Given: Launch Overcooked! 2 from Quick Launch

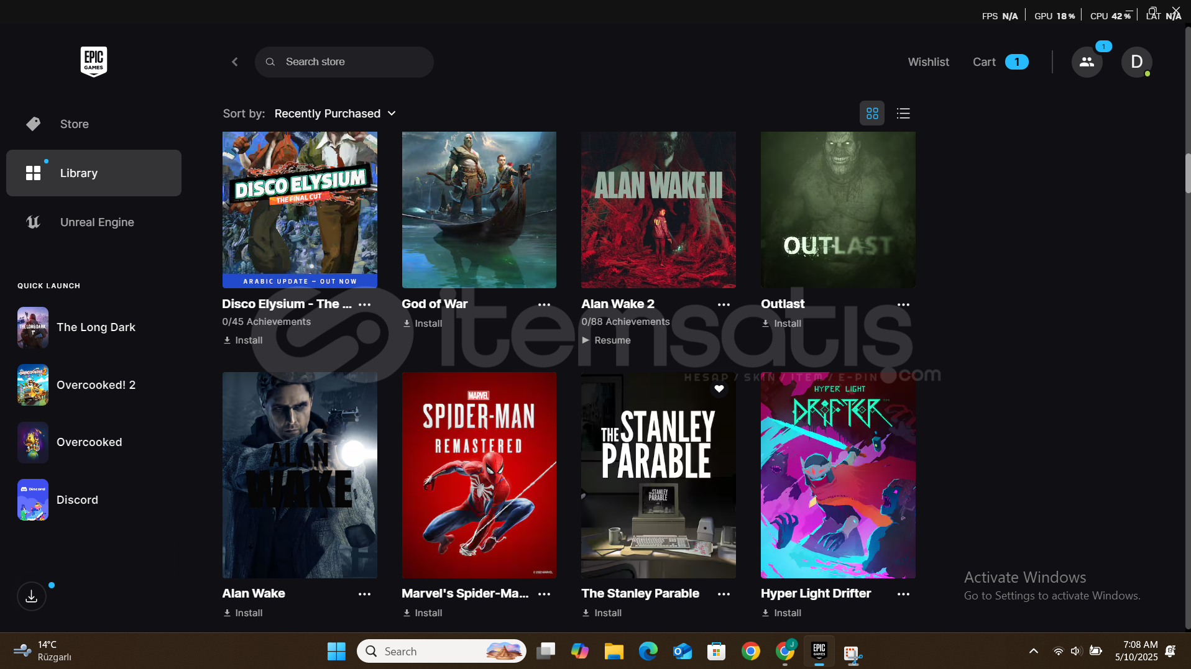Looking at the screenshot, I should pos(76,385).
